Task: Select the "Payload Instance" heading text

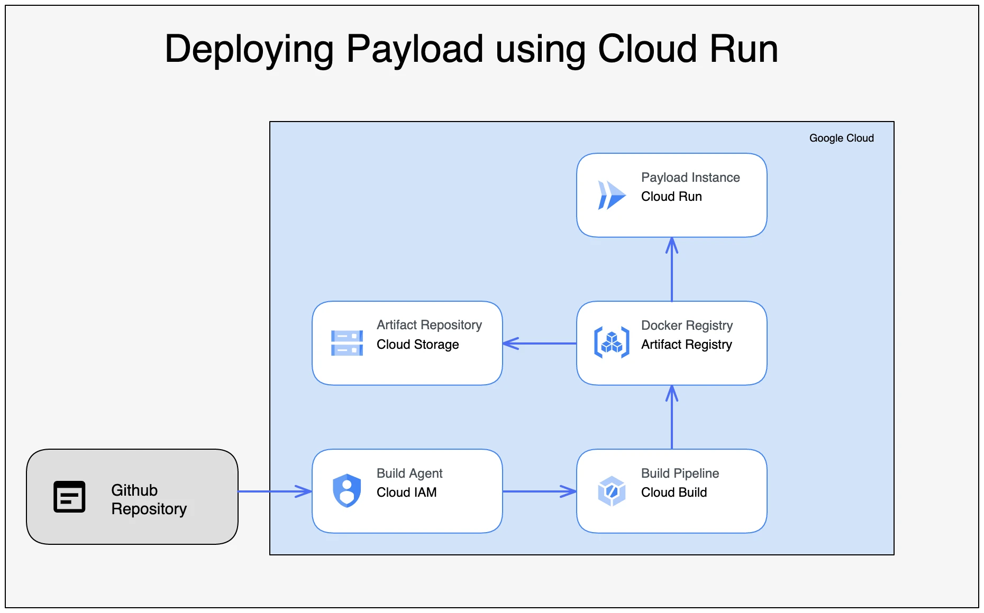Action: [x=690, y=178]
